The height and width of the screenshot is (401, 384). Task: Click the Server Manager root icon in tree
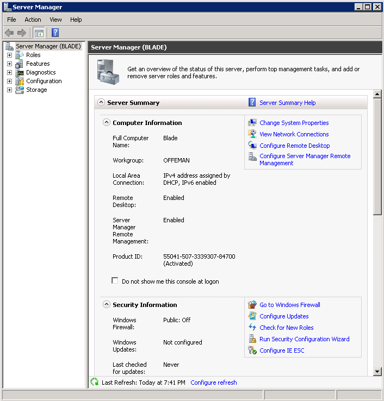9,46
